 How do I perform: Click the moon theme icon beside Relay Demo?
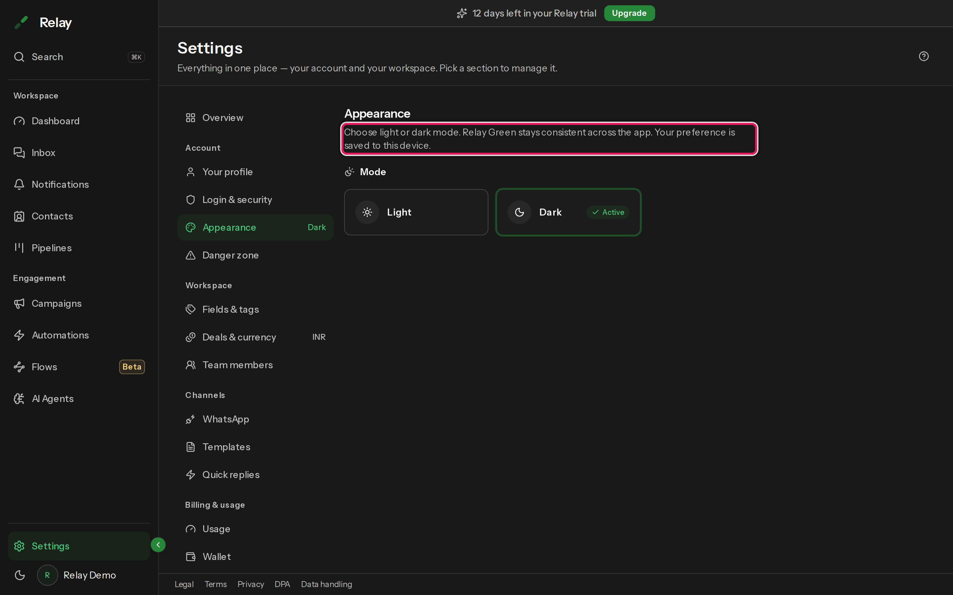click(20, 575)
